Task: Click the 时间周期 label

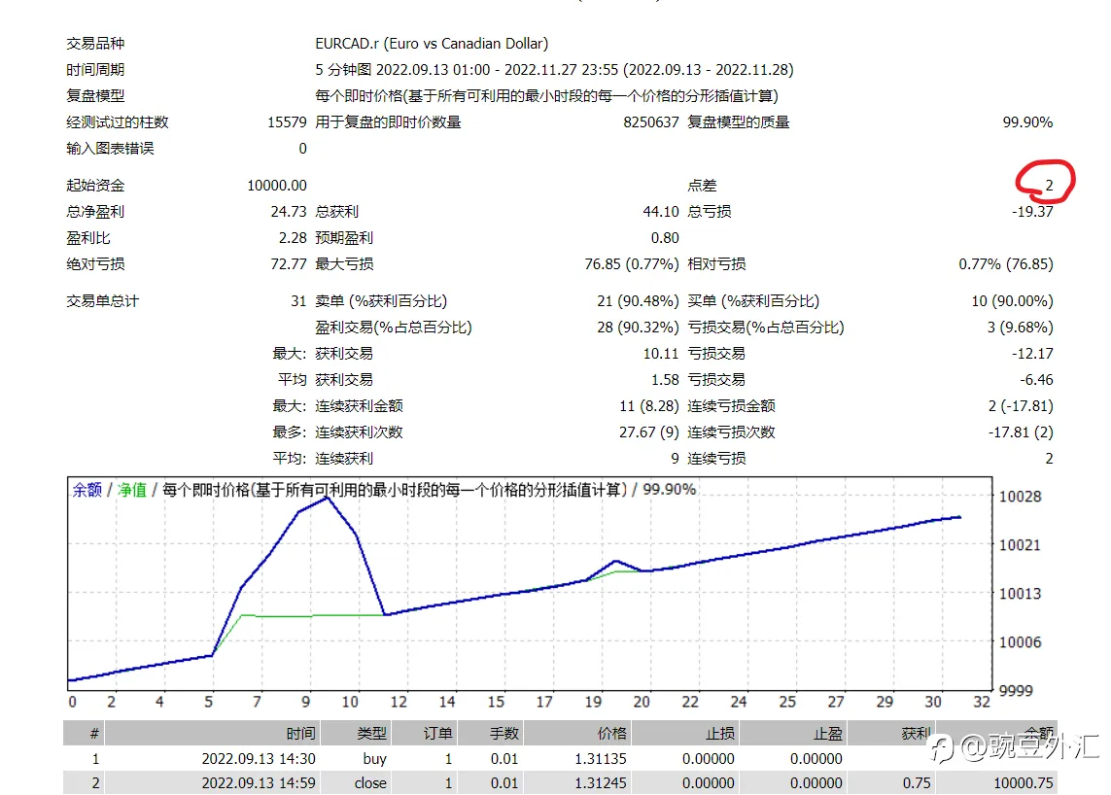Action: (x=95, y=69)
